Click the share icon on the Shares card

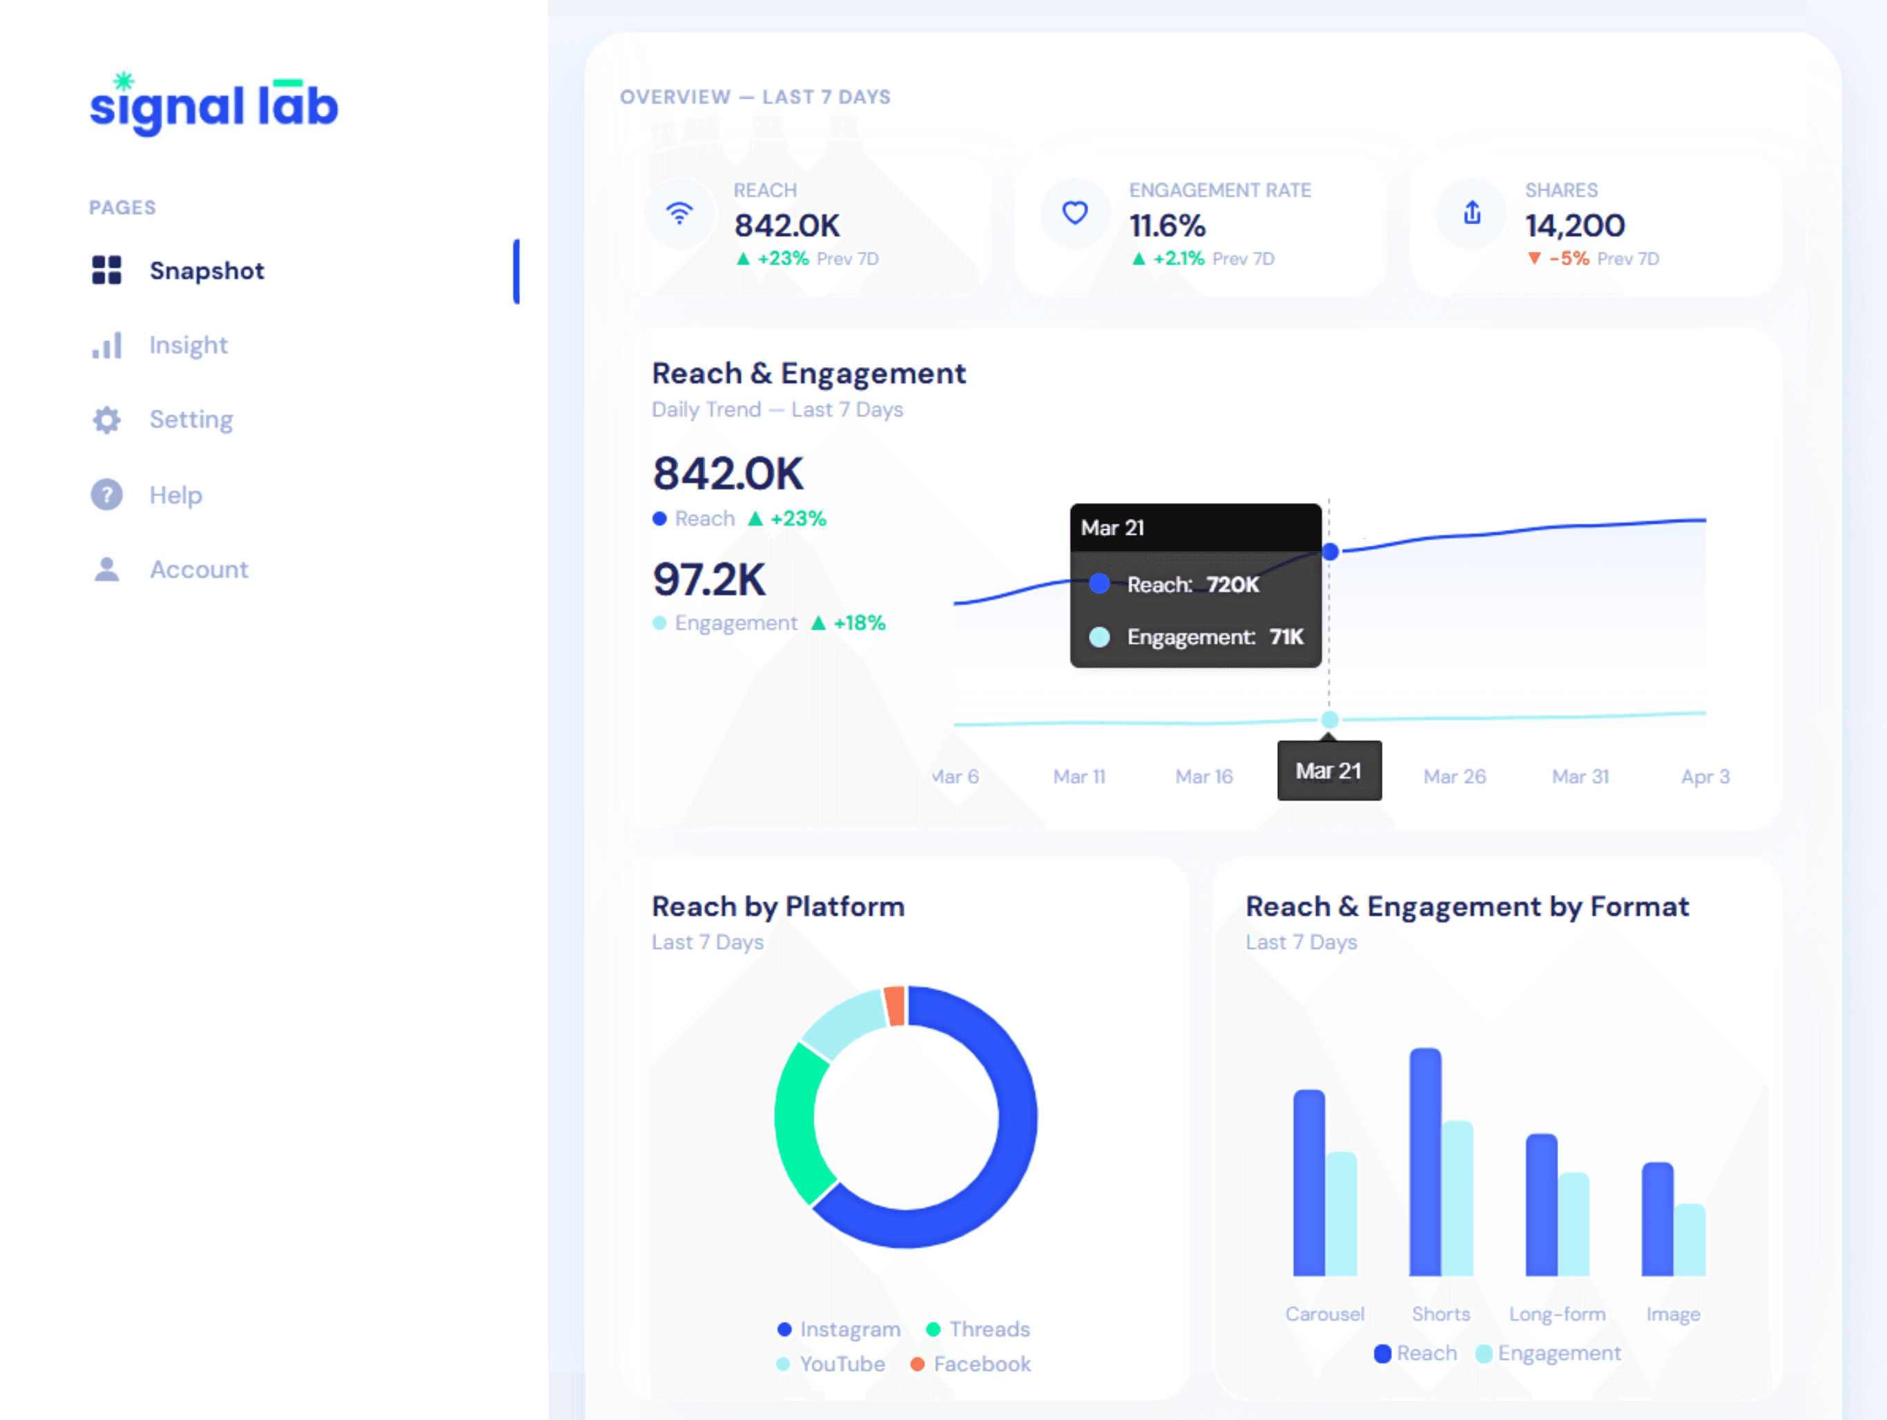1471,214
